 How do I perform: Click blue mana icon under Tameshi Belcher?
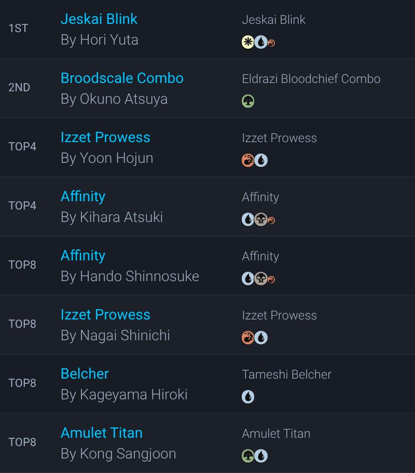tap(248, 397)
